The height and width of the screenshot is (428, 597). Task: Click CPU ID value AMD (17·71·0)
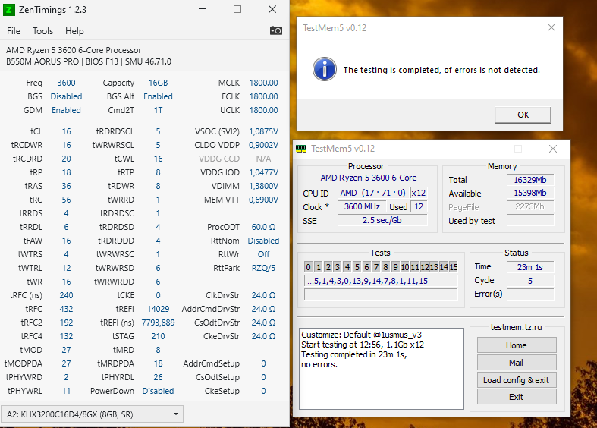point(372,193)
